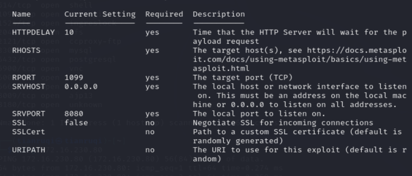
Task: Click the Required column header
Action: pyautogui.click(x=164, y=15)
